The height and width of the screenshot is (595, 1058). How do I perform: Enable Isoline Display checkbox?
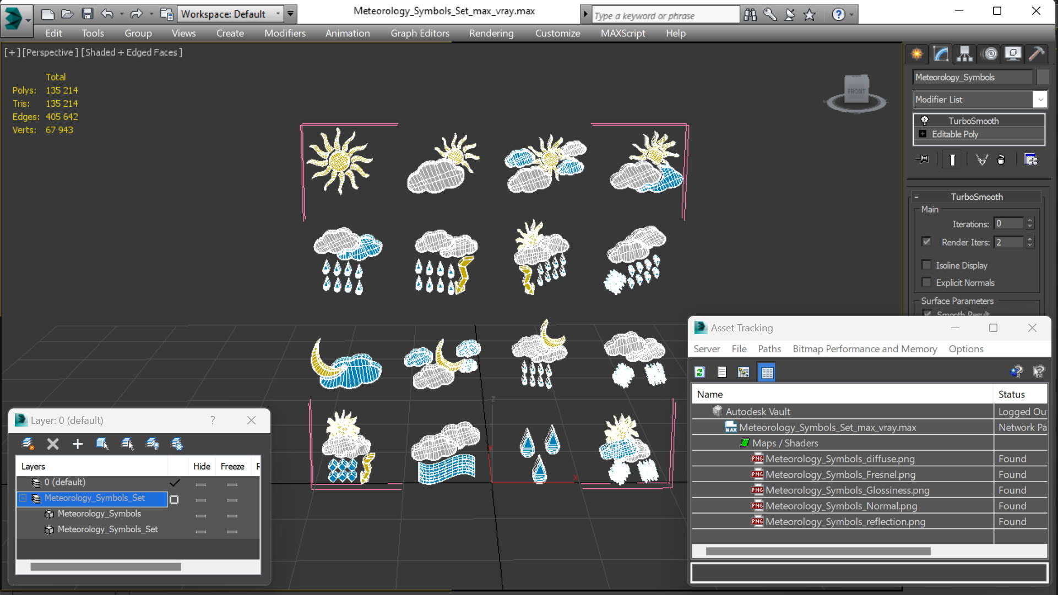point(926,265)
